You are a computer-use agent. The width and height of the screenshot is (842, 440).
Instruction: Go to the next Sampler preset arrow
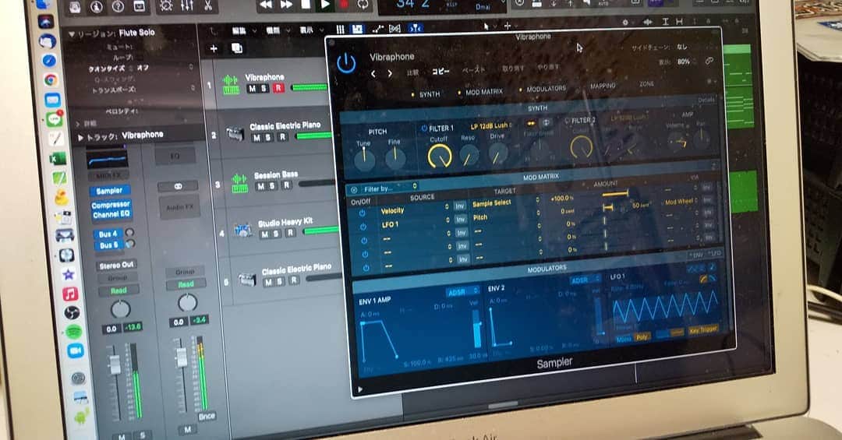pyautogui.click(x=390, y=73)
